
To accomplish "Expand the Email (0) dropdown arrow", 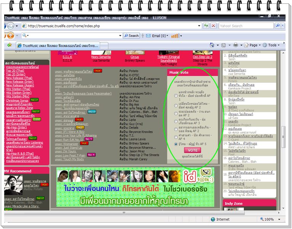I will (x=167, y=35).
